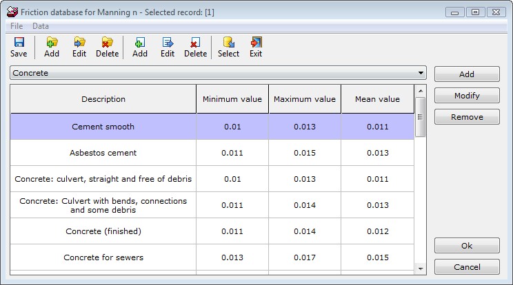Open the Concrete category dropdown

pyautogui.click(x=420, y=73)
